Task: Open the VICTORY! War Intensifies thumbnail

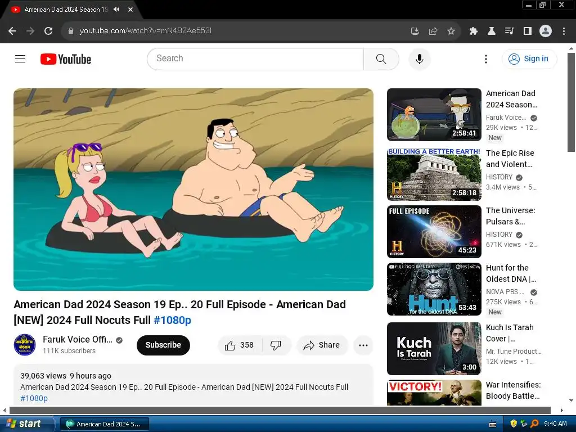Action: (434, 392)
